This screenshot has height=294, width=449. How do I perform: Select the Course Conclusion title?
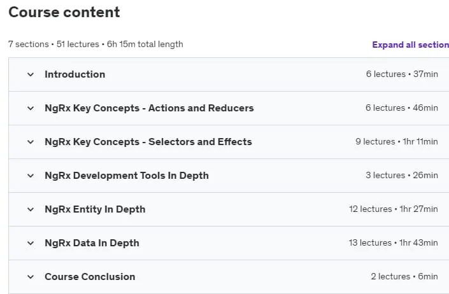[90, 277]
